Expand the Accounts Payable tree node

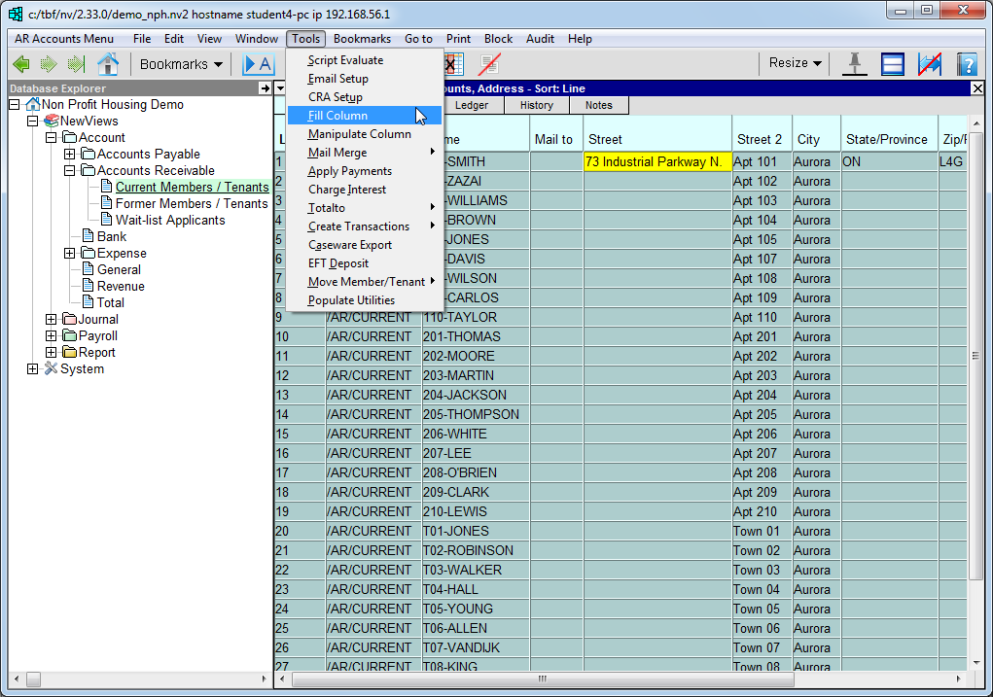(x=69, y=154)
